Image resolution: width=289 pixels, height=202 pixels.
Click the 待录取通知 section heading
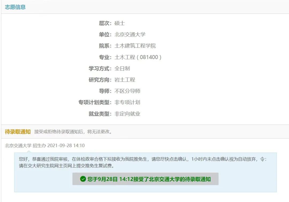click(18, 132)
